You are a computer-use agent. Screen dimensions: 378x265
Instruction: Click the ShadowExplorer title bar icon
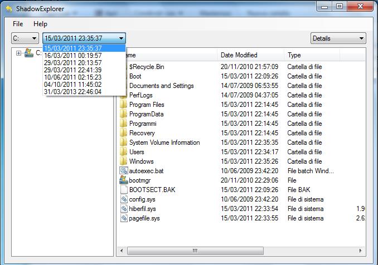pyautogui.click(x=9, y=9)
